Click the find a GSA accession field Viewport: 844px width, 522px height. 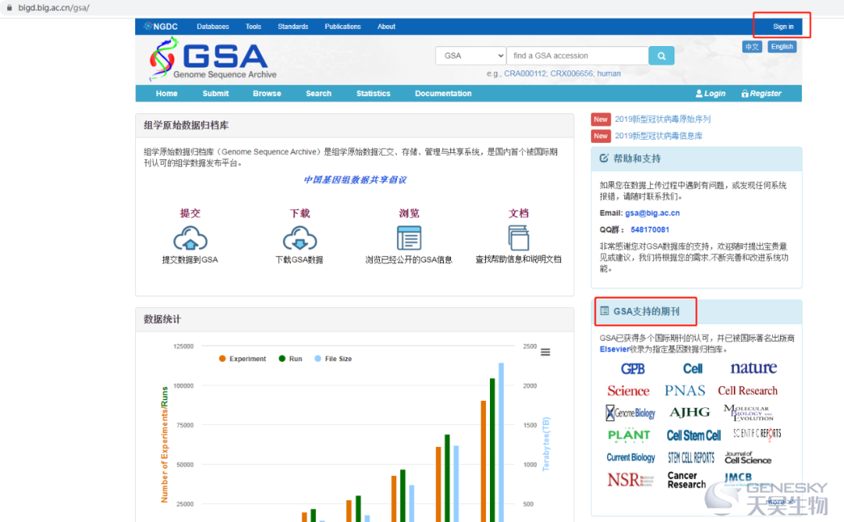coord(578,56)
